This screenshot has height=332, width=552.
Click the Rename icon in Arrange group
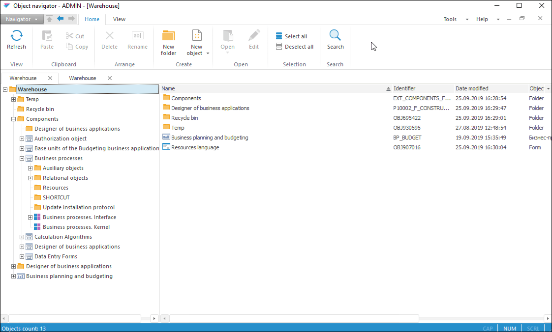coord(137,35)
